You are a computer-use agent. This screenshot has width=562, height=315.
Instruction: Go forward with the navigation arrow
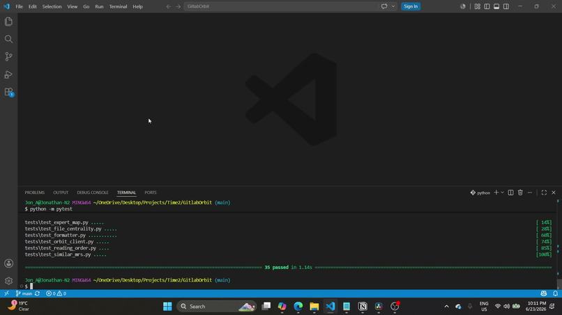(178, 6)
